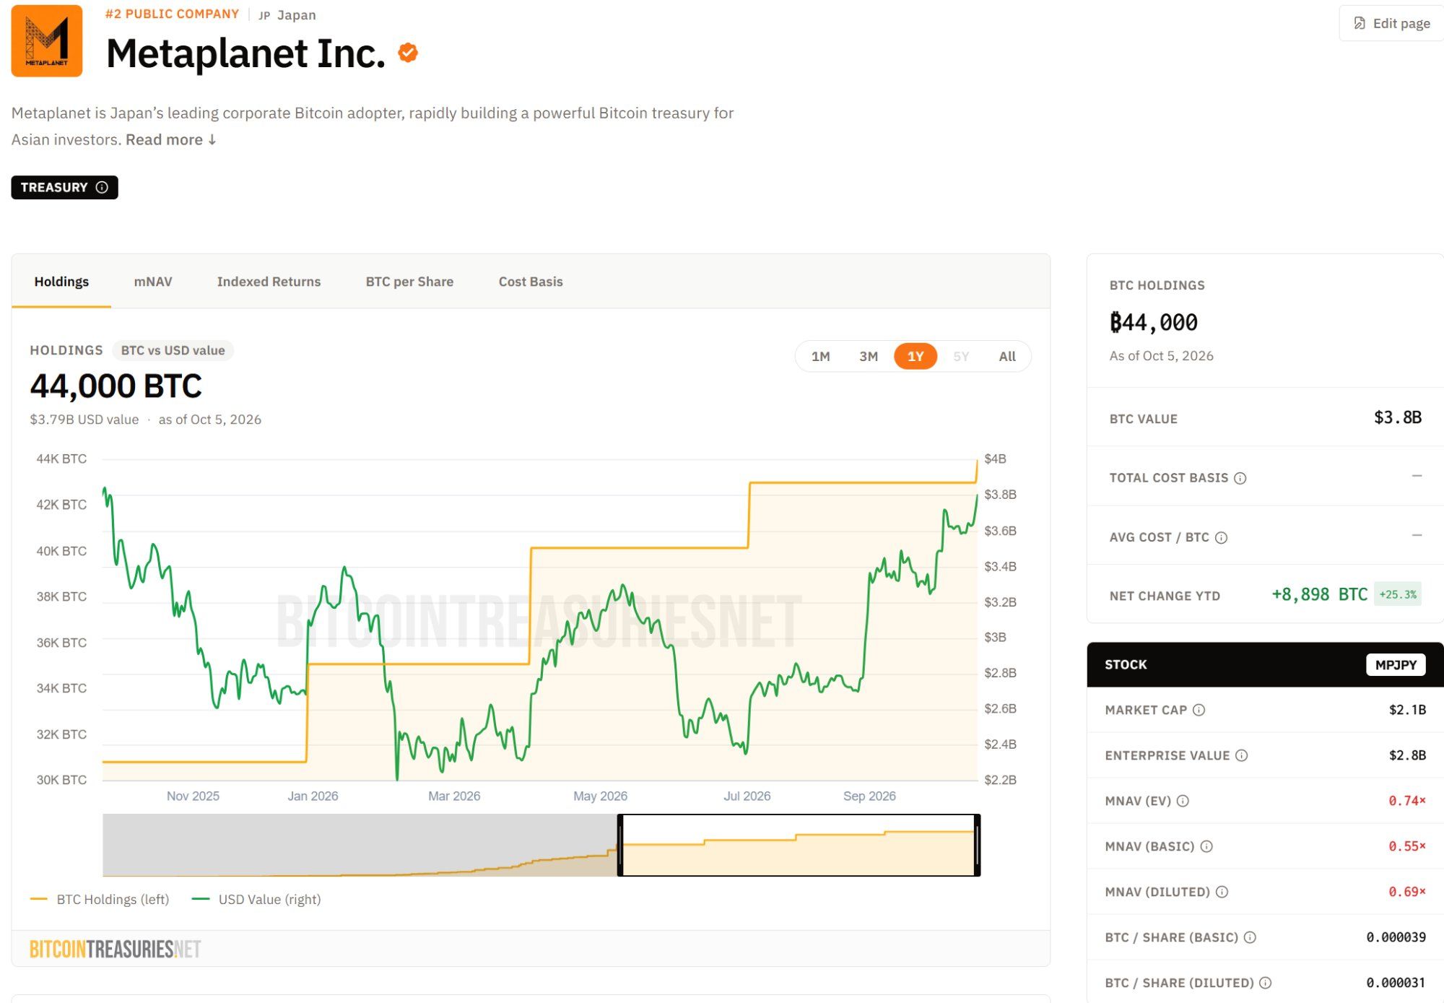Click the Metaplanet Inc. page title

point(245,53)
